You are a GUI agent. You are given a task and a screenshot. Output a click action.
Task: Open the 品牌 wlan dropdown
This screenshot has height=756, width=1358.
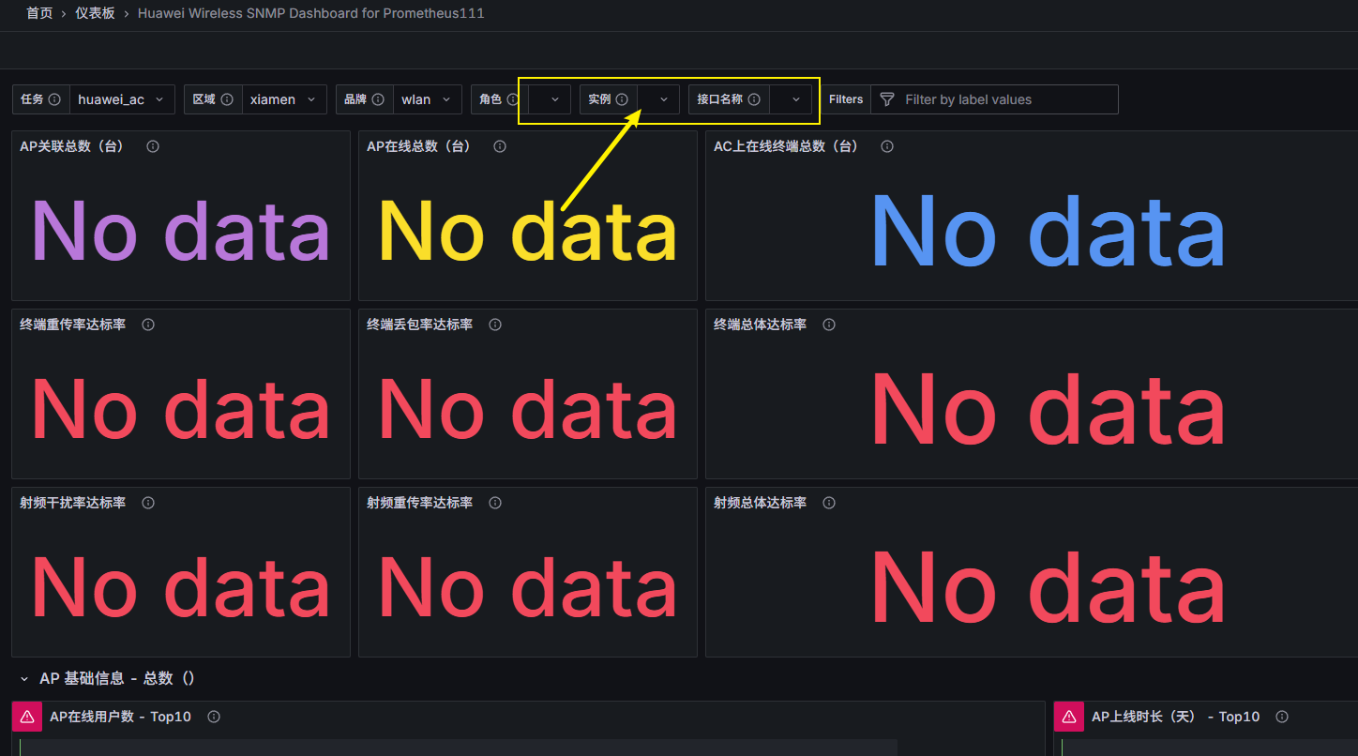pos(427,99)
